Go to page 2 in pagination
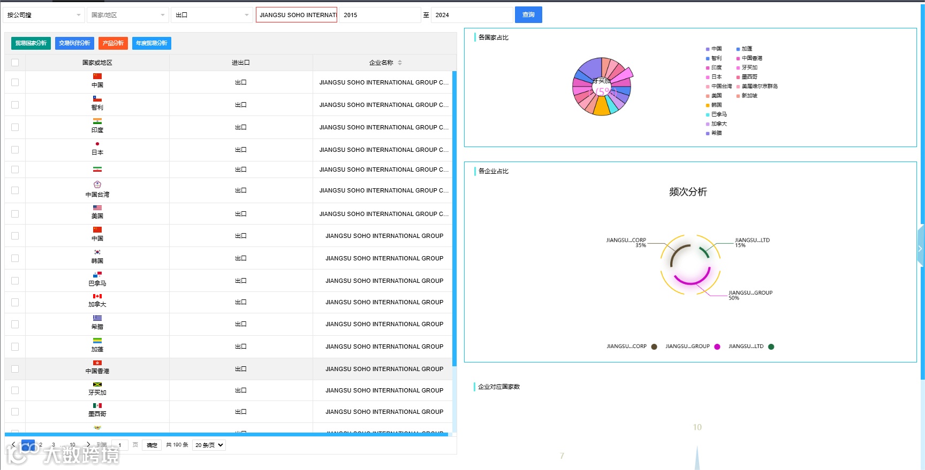 [x=41, y=445]
